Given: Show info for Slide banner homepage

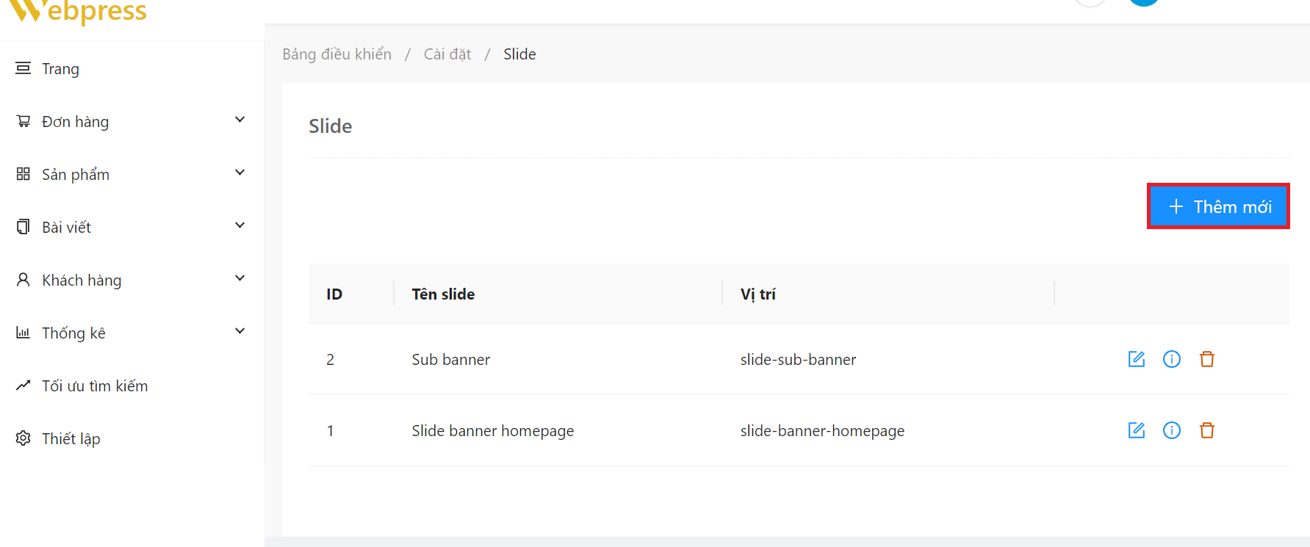Looking at the screenshot, I should pos(1171,430).
